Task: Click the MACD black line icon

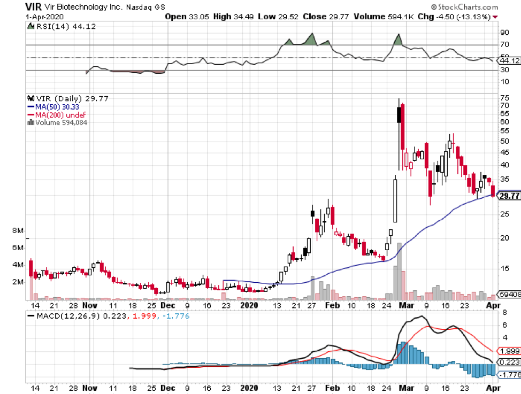Action: (30, 316)
